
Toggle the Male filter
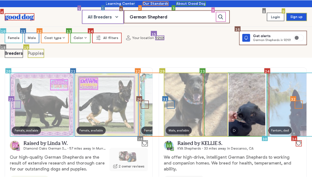click(x=32, y=38)
